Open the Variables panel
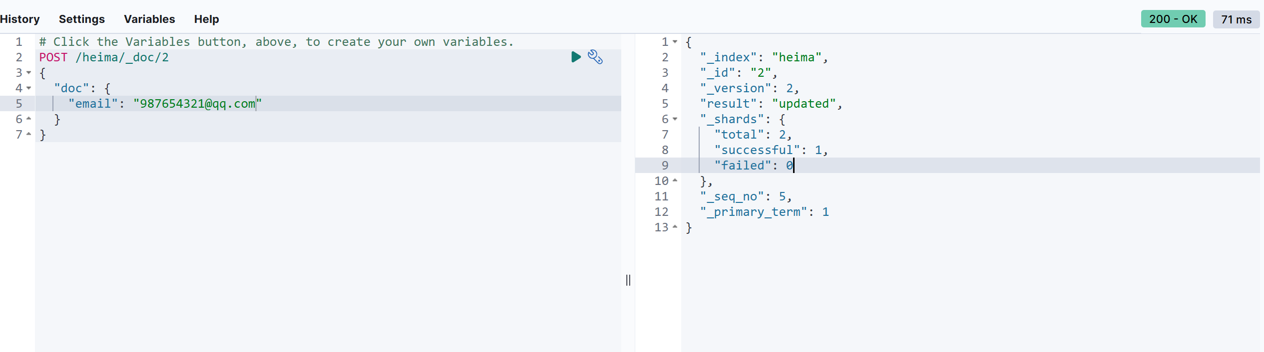 (149, 19)
